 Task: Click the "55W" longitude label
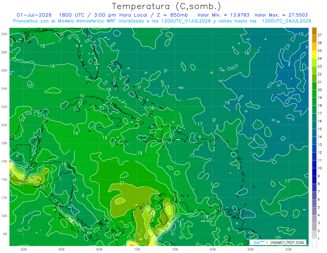pyautogui.click(x=289, y=249)
